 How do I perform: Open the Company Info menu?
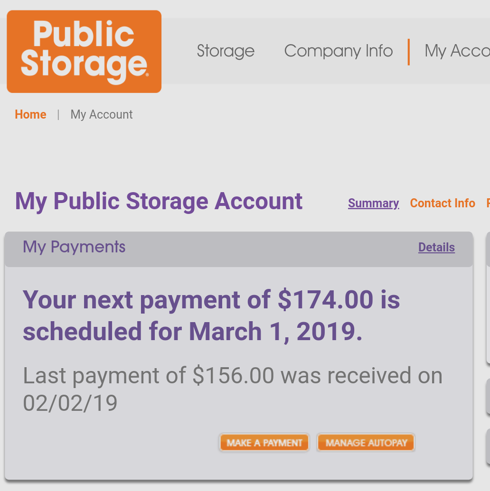338,51
